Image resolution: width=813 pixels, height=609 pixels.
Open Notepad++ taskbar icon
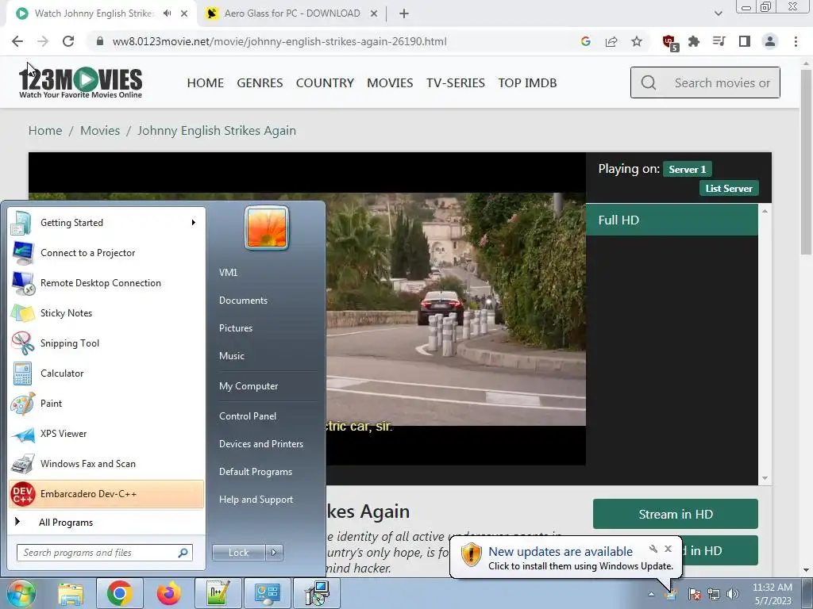218,593
